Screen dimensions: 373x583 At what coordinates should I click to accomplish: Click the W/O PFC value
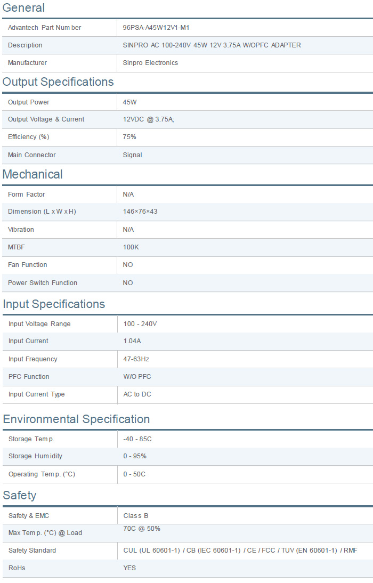pyautogui.click(x=137, y=377)
